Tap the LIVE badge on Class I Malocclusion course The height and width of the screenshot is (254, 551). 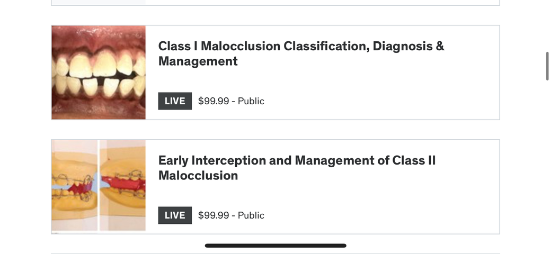(175, 101)
